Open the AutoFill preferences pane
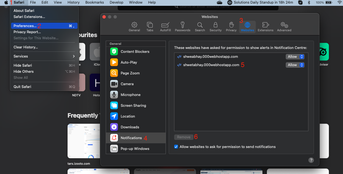The width and height of the screenshot is (343, 174). click(165, 27)
